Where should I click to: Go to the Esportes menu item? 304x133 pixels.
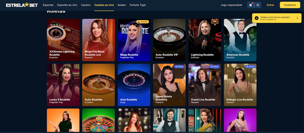coord(48,5)
